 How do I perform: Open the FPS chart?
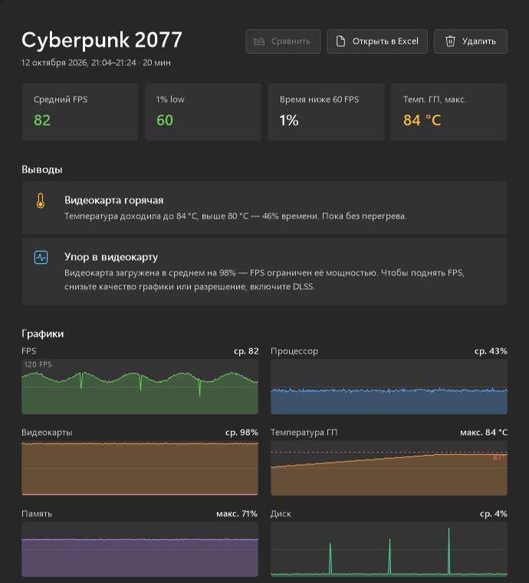pyautogui.click(x=140, y=387)
